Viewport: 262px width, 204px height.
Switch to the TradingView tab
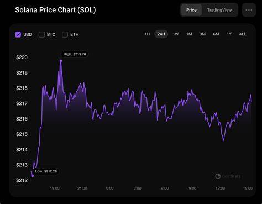pyautogui.click(x=219, y=10)
